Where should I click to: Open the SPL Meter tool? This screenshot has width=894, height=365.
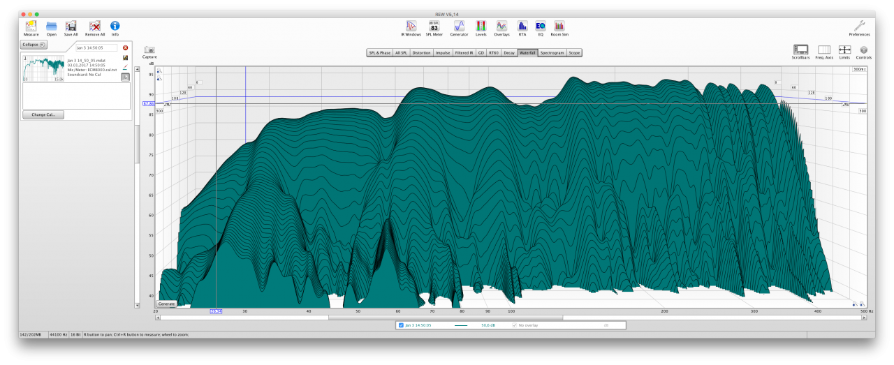point(434,27)
